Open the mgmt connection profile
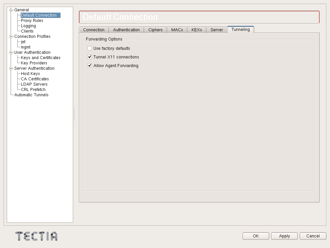This screenshot has height=248, width=330. (26, 47)
